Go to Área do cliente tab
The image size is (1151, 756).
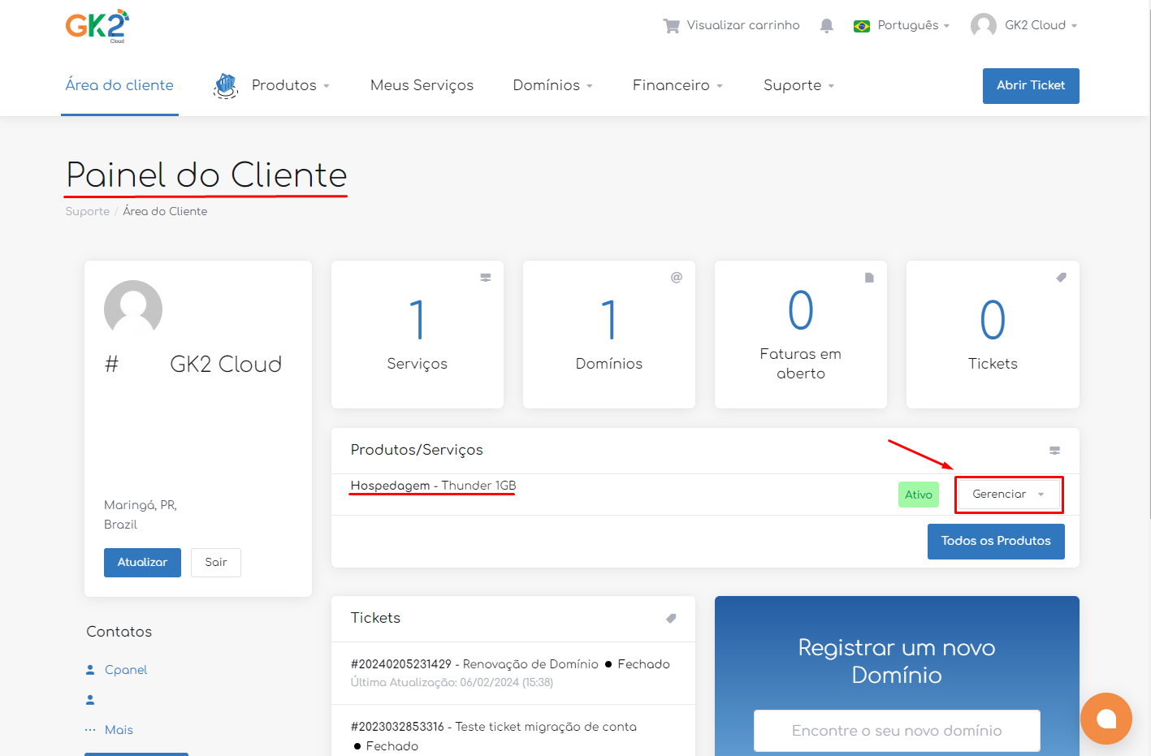pyautogui.click(x=119, y=85)
